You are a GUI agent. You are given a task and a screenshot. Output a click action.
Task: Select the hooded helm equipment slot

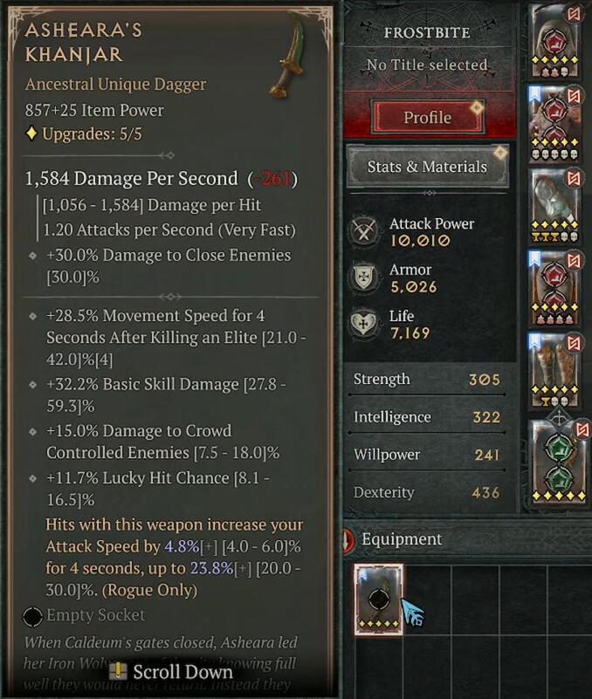click(x=556, y=41)
